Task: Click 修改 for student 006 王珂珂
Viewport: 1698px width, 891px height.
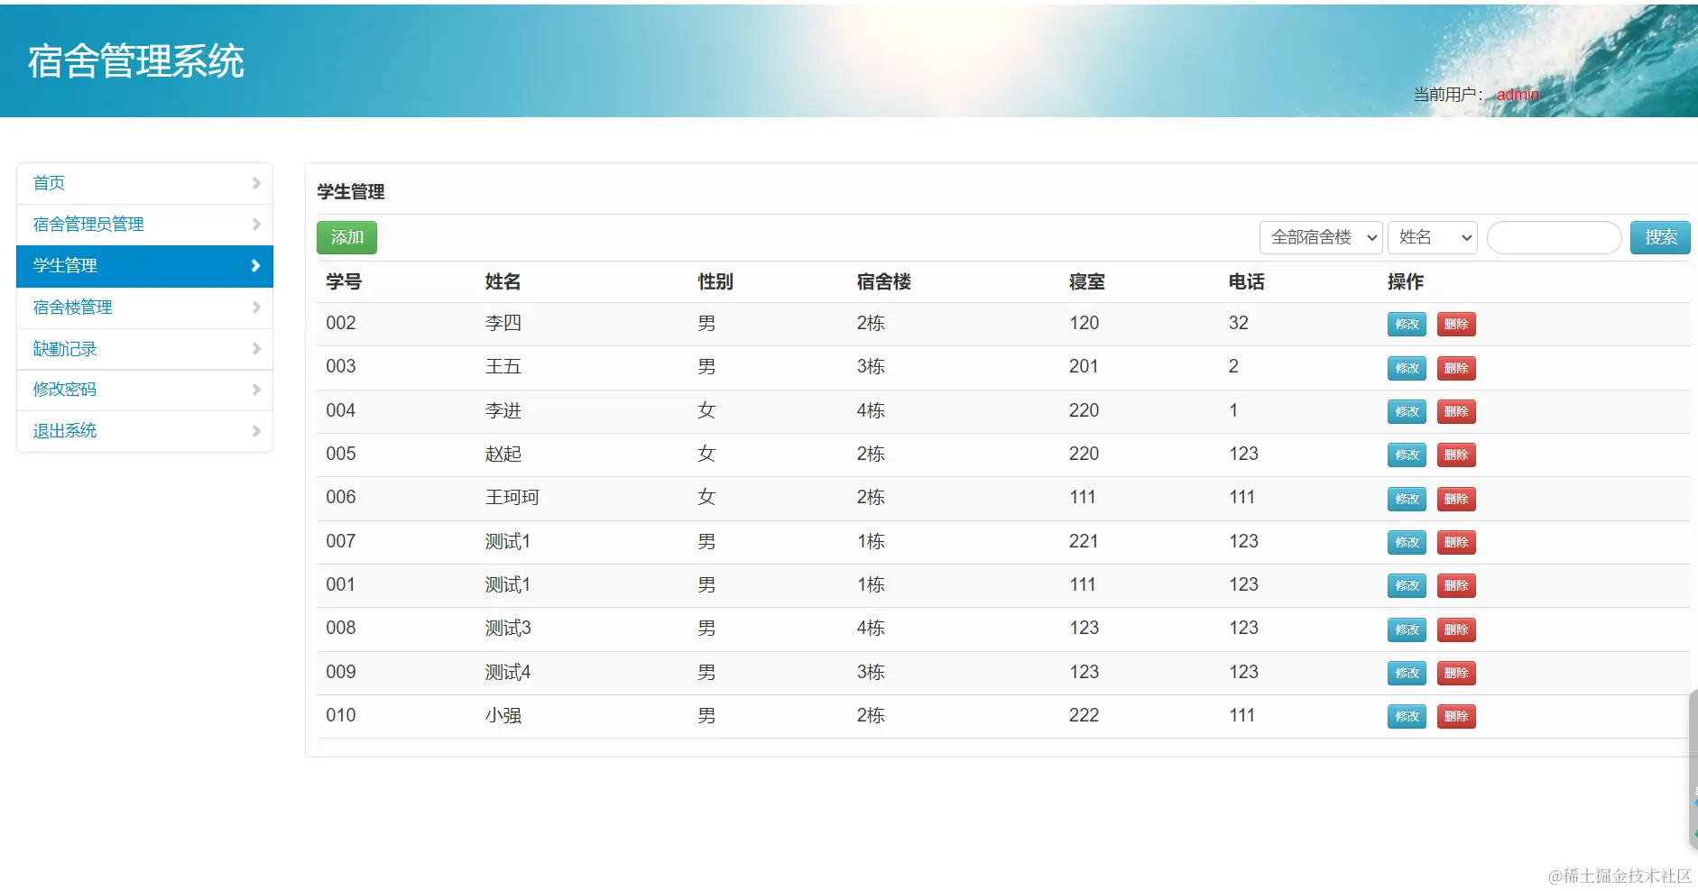Action: [x=1407, y=499]
